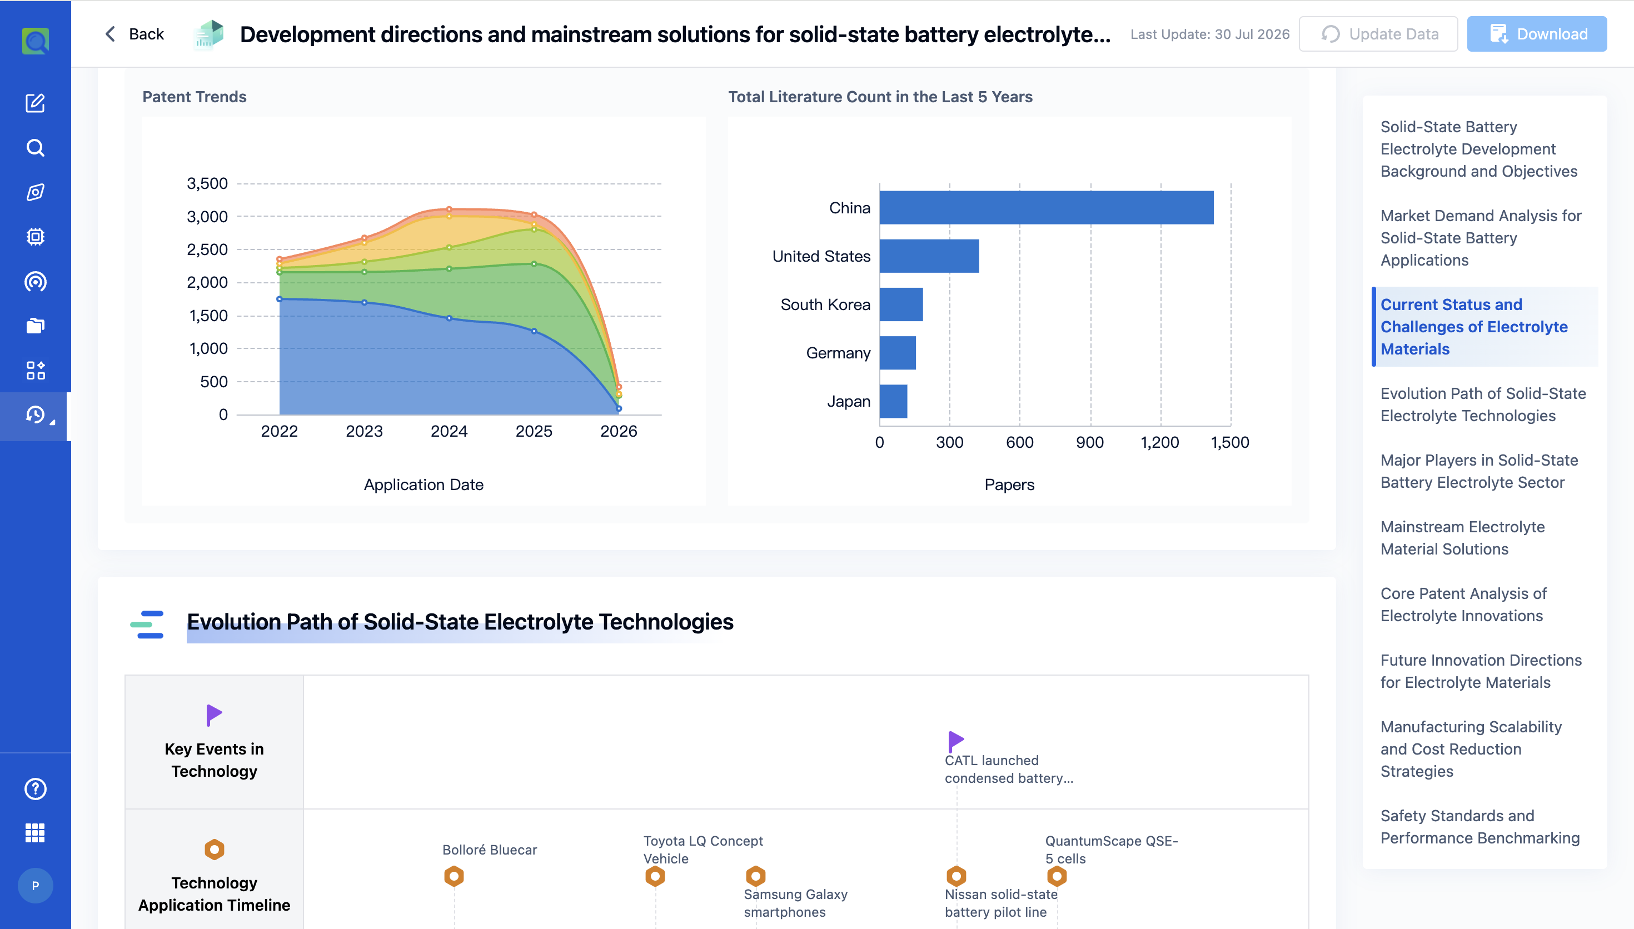Viewport: 1634px width, 929px height.
Task: Click the Toyota LQ Concept Vehicle marker
Action: coord(655,876)
